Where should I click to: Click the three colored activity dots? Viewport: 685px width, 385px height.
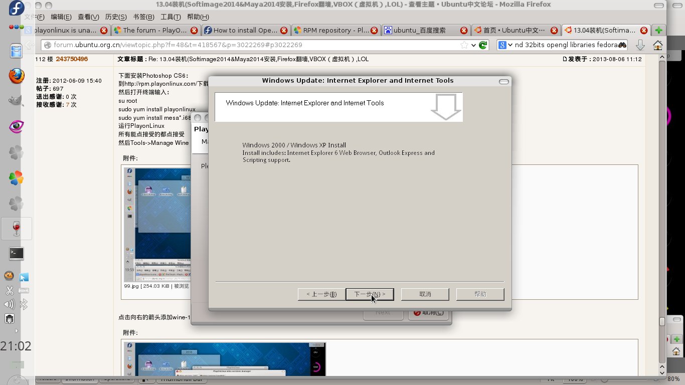(x=17, y=27)
